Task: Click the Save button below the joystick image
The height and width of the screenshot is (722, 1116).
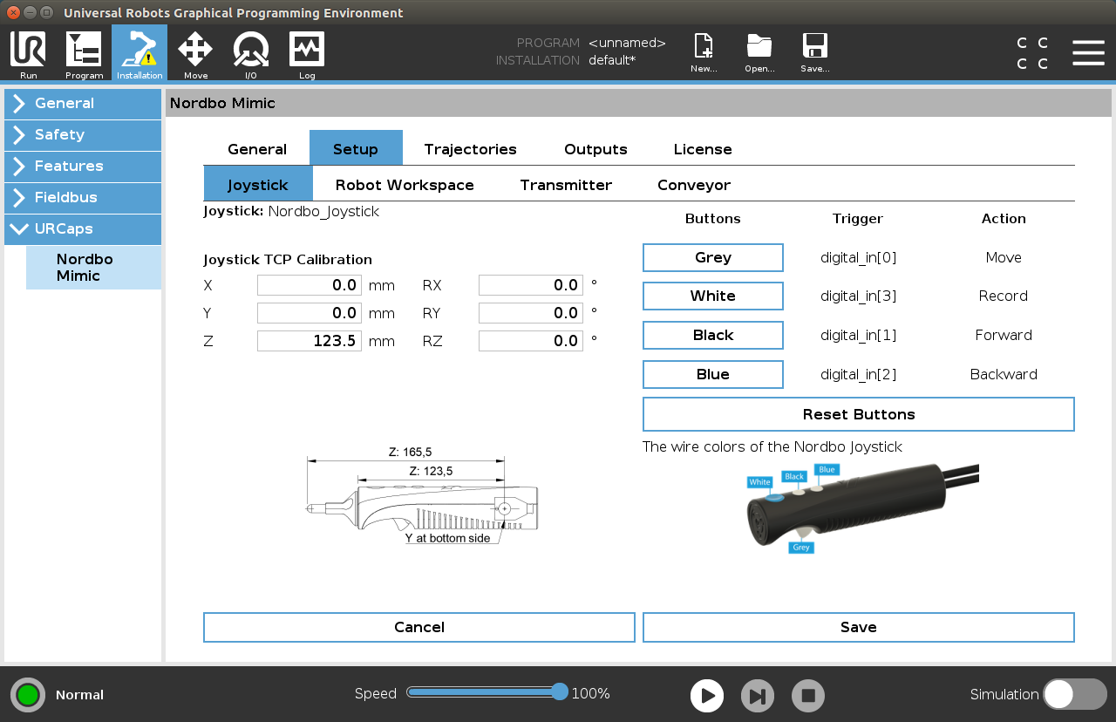Action: point(859,627)
